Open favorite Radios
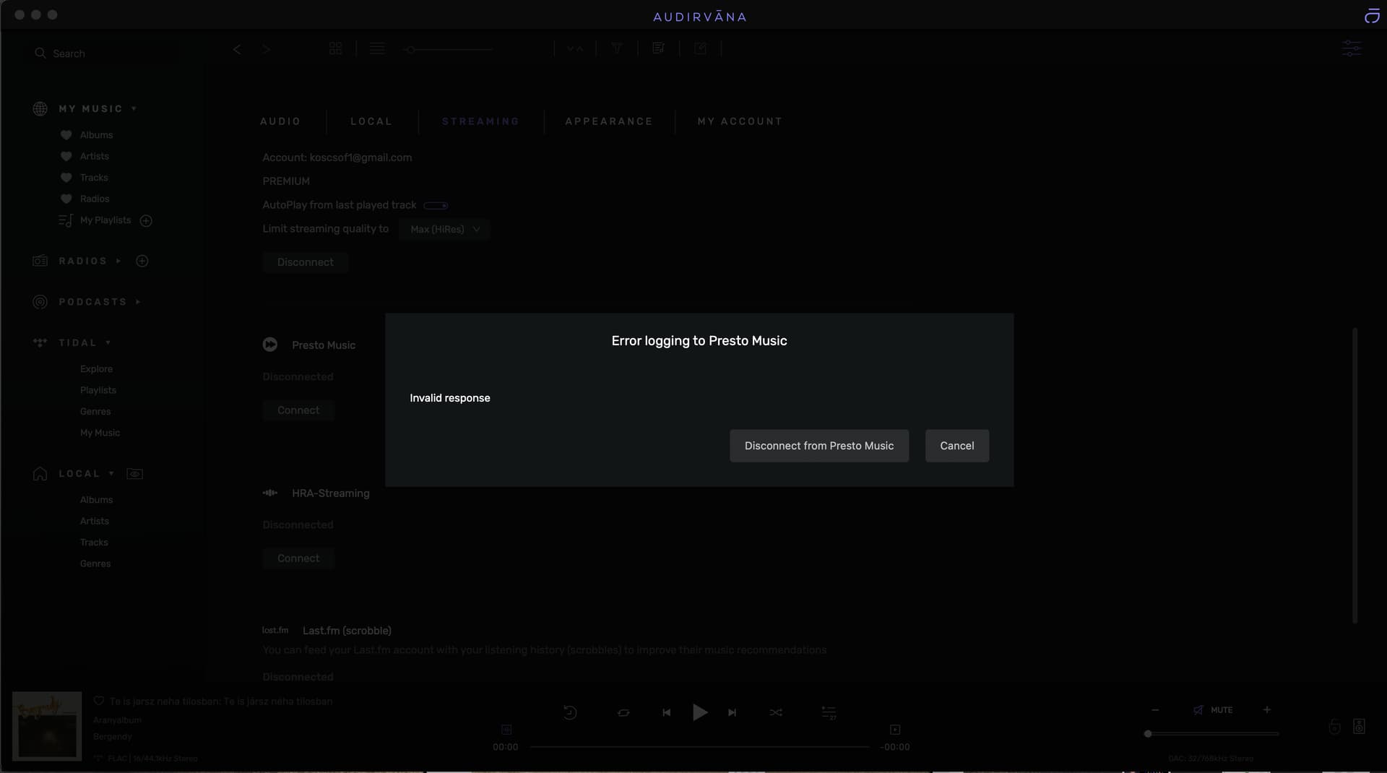The height and width of the screenshot is (773, 1387). tap(95, 199)
